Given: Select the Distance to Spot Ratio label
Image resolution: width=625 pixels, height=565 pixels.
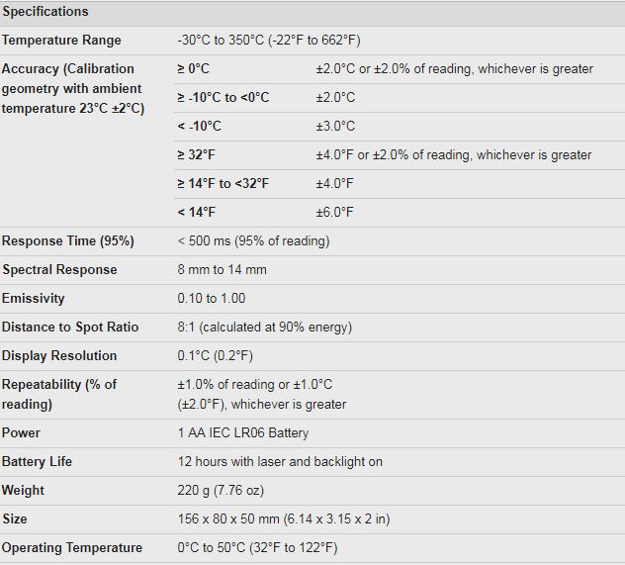Looking at the screenshot, I should click(x=70, y=327).
